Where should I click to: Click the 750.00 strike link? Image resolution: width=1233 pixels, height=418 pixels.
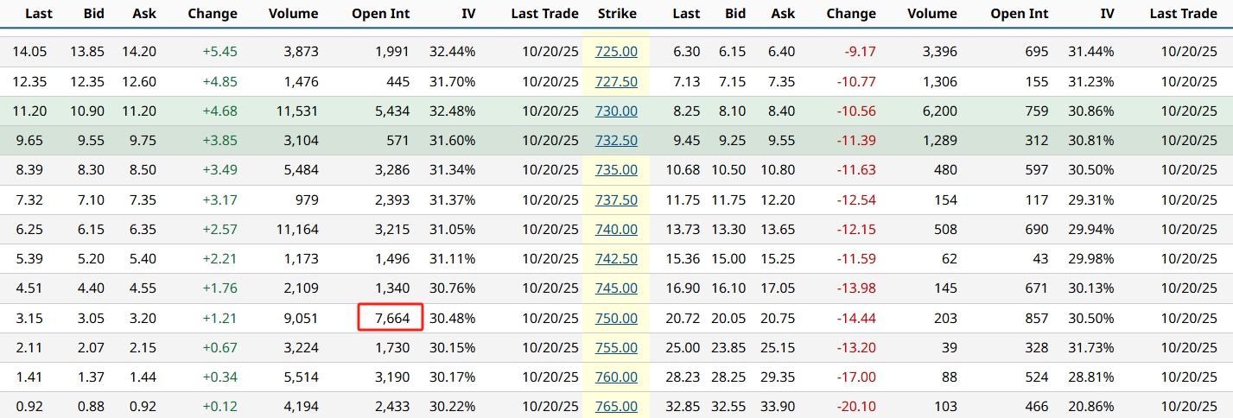pos(616,319)
